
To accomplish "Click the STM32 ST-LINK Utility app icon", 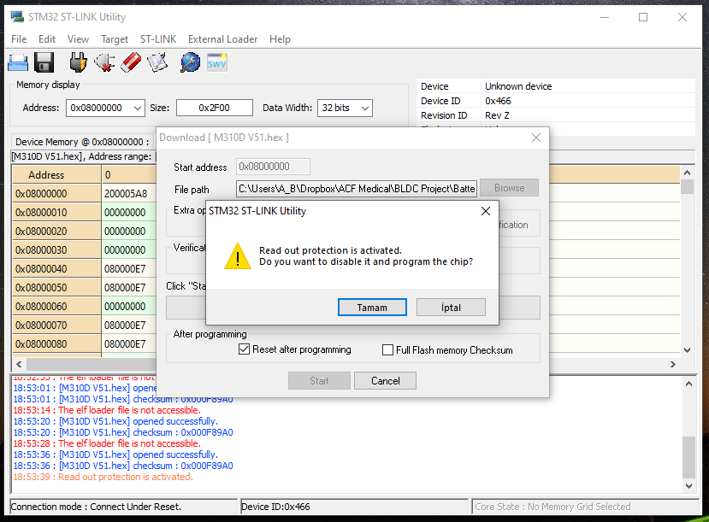I will tap(17, 17).
